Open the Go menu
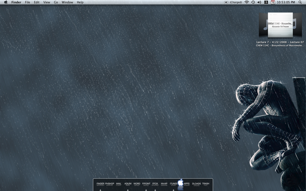Image resolution: width=306 pixels, height=191 pixels. click(x=56, y=2)
